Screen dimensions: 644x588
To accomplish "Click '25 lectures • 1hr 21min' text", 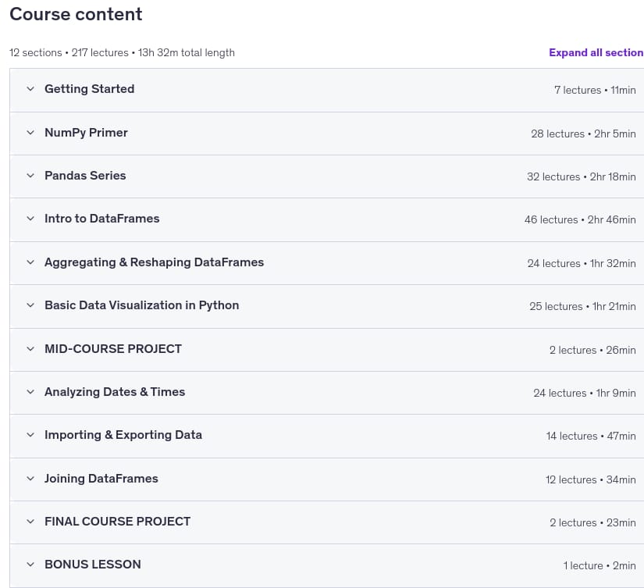I will point(582,307).
